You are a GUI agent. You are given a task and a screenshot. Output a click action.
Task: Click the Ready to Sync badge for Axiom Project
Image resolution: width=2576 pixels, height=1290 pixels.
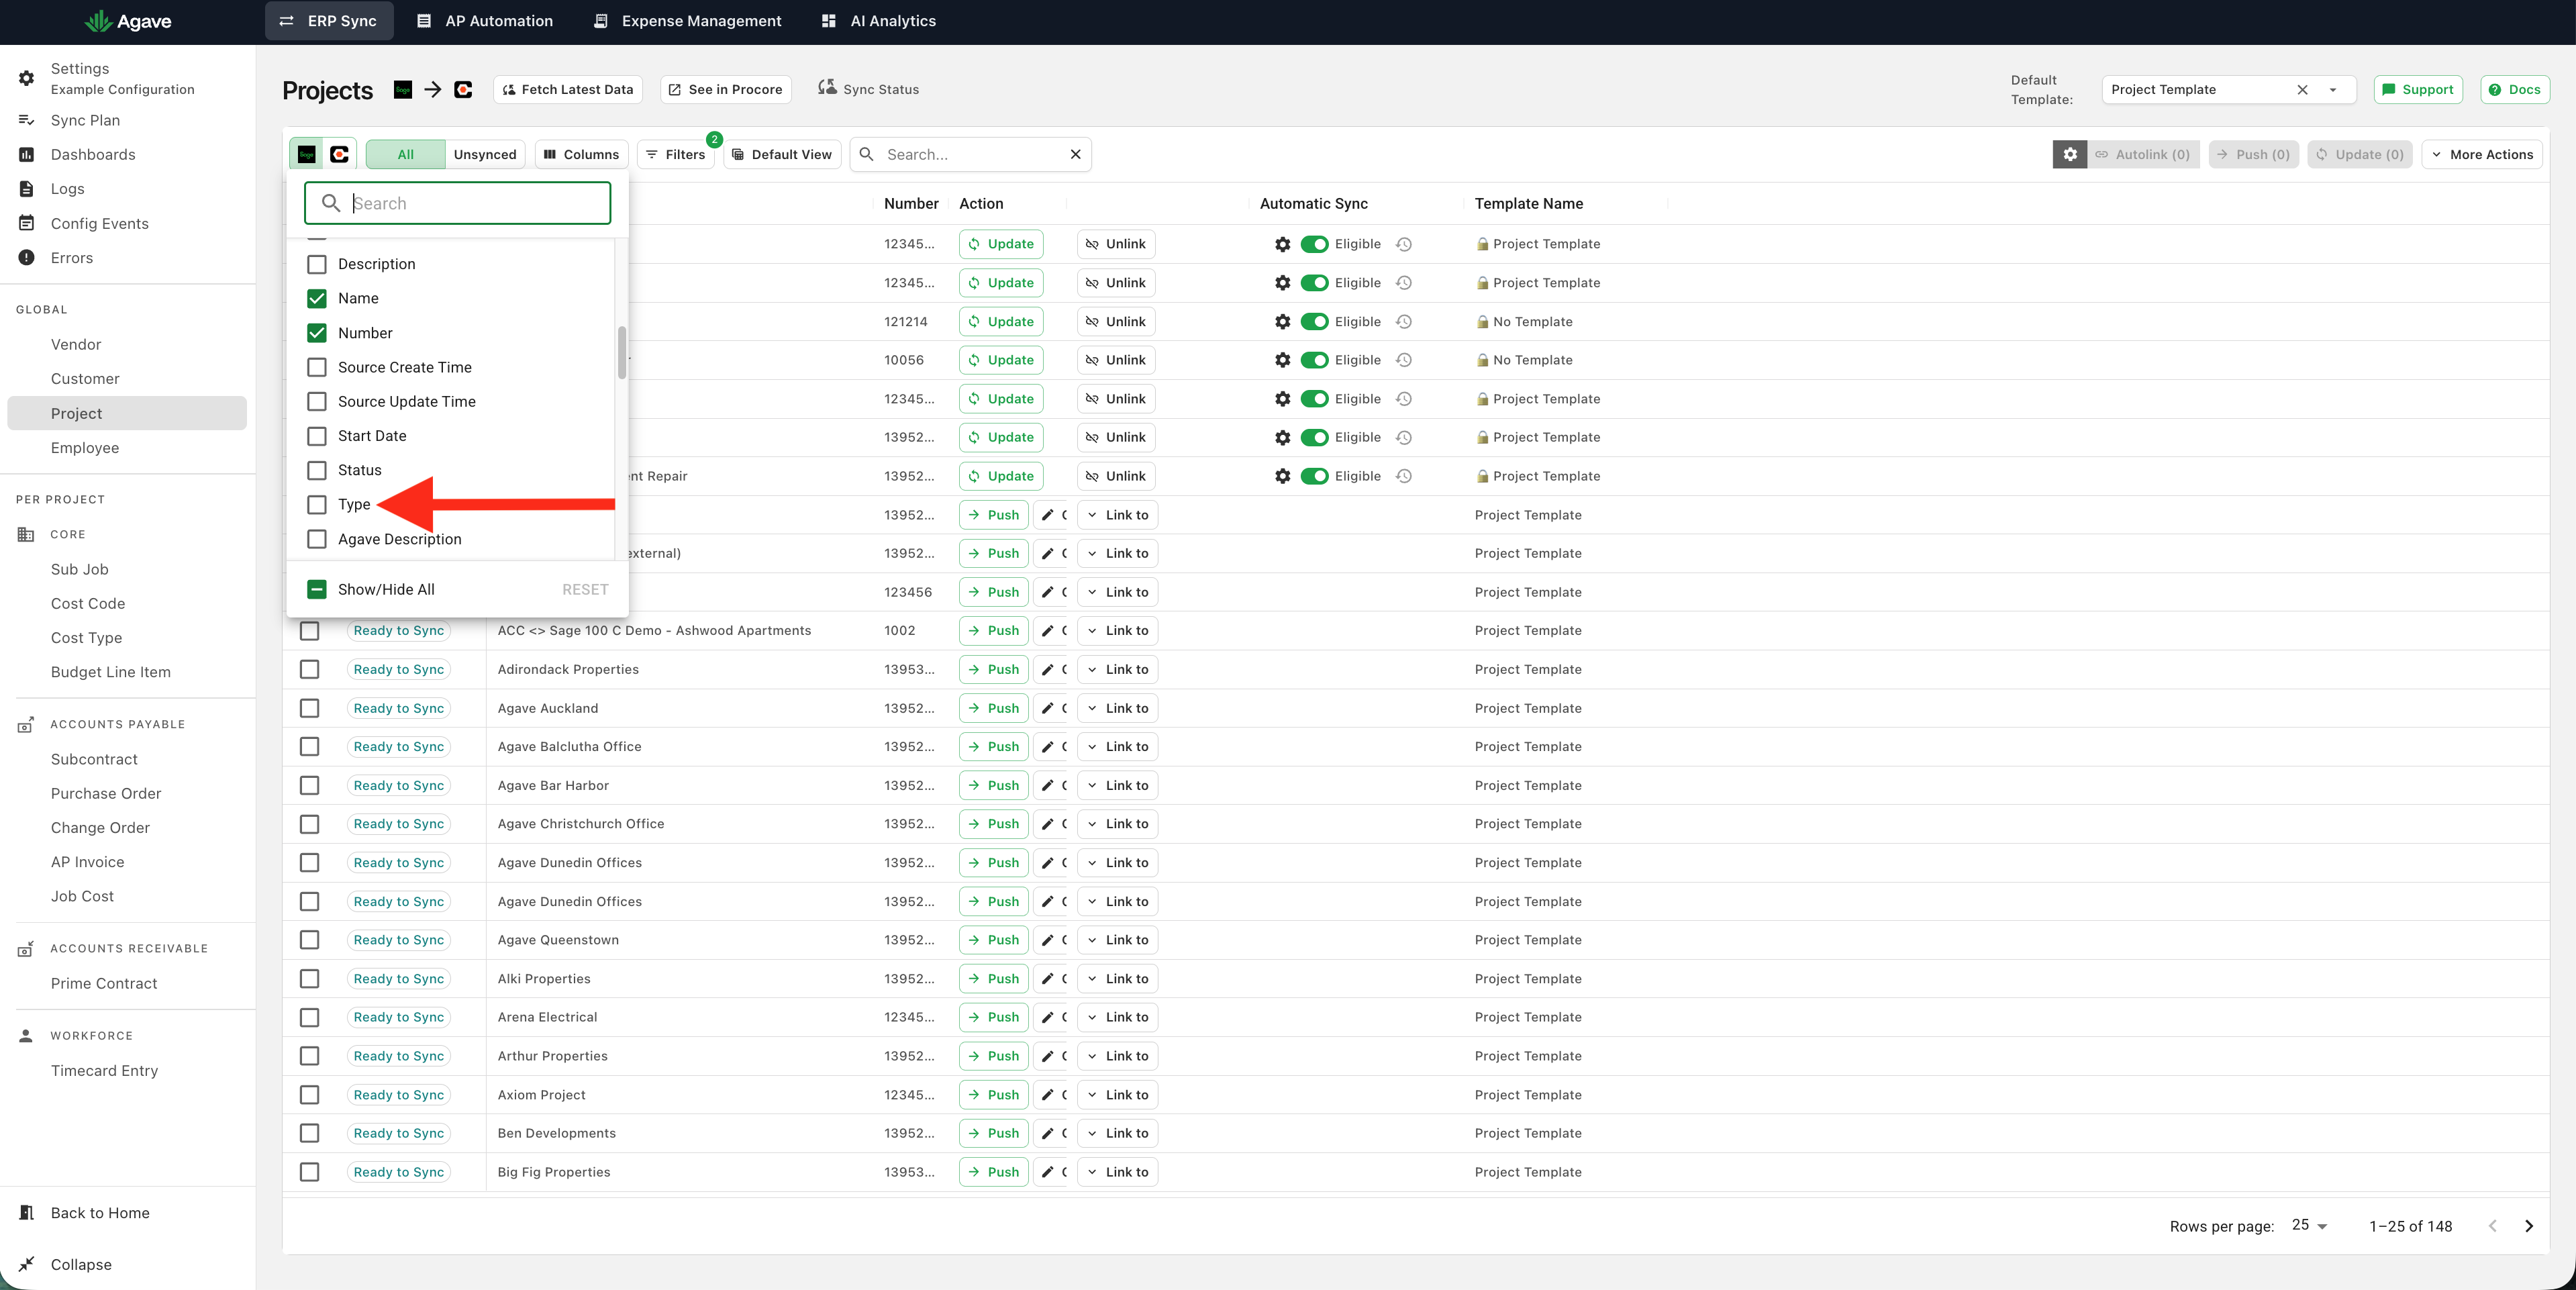(399, 1094)
